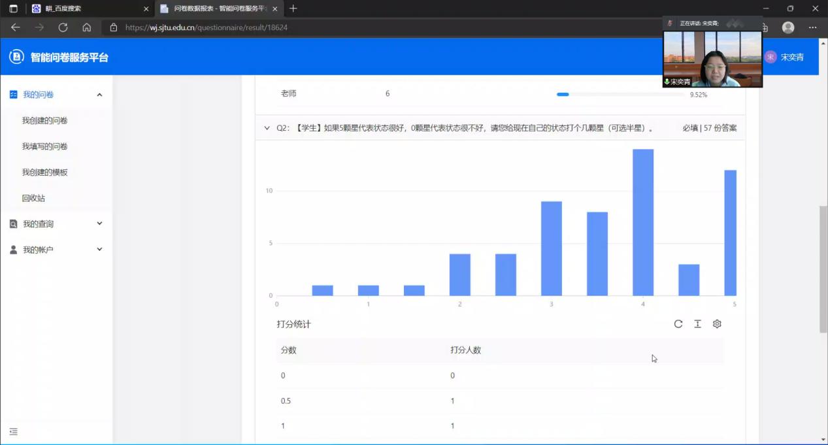Click the browser back arrow
The image size is (828, 445).
[x=16, y=27]
